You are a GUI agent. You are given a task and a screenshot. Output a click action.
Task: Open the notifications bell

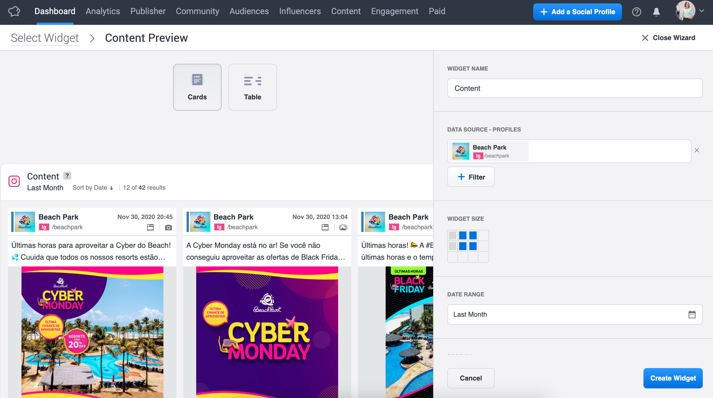(x=656, y=12)
